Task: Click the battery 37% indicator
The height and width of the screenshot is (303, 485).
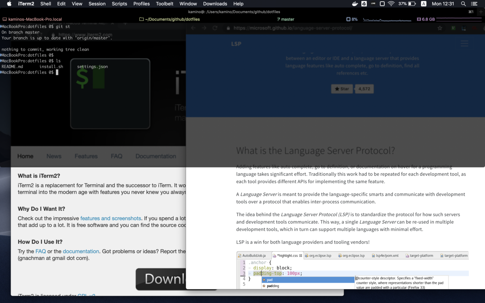Action: (407, 4)
